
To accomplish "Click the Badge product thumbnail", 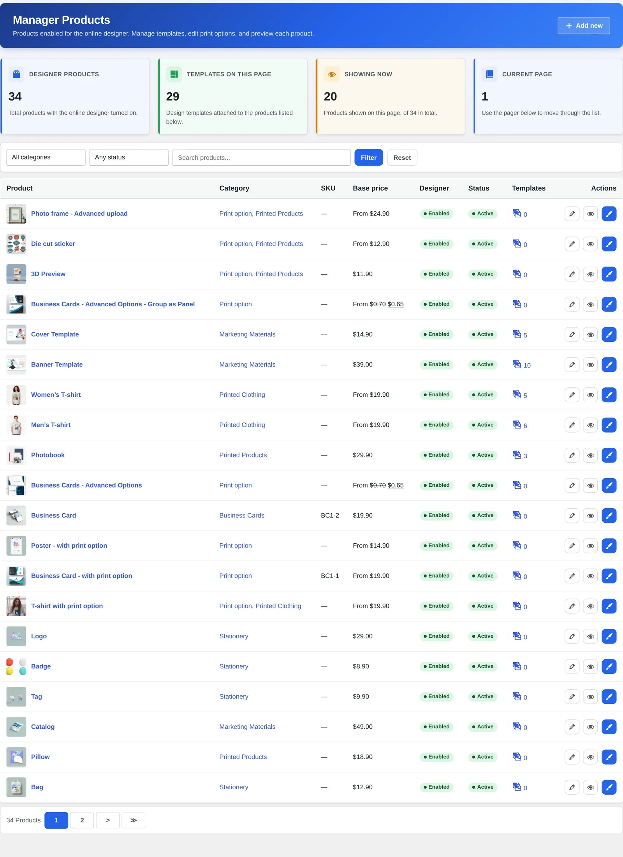I will coord(16,666).
